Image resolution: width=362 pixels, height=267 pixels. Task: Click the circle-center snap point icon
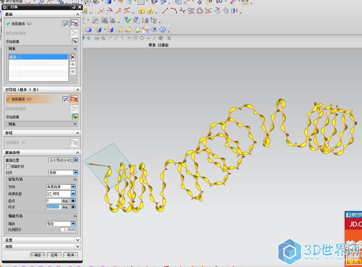tap(135, 38)
